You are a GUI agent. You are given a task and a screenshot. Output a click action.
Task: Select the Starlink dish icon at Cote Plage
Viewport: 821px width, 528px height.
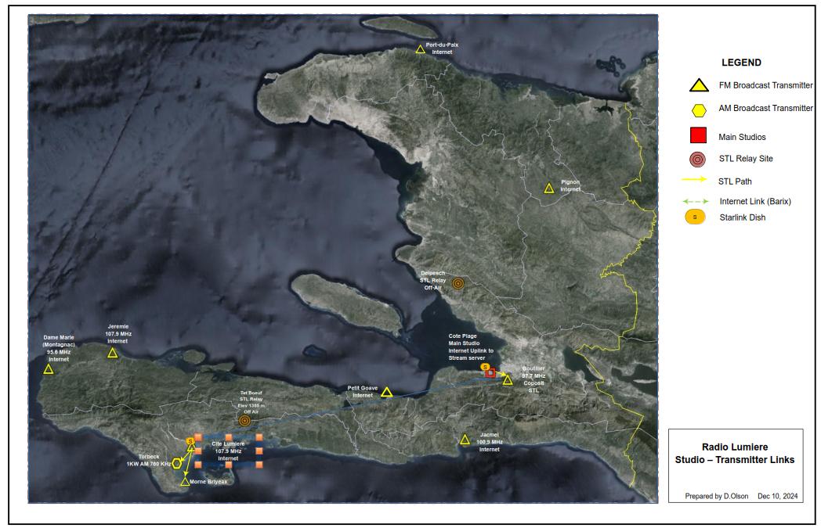point(484,366)
